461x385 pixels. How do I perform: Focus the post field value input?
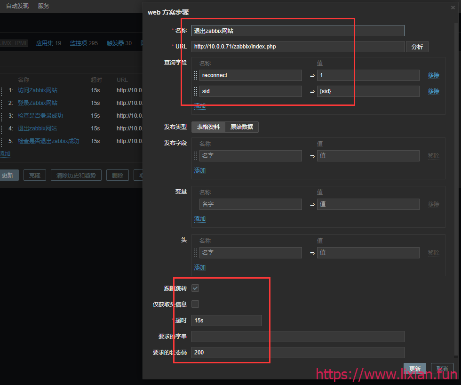coord(368,156)
